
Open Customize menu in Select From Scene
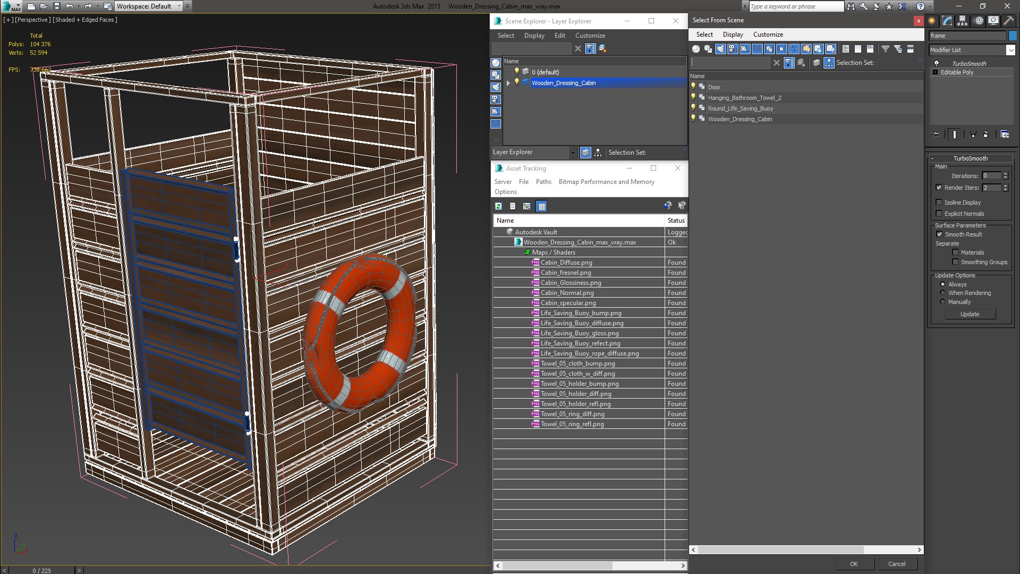pos(768,35)
